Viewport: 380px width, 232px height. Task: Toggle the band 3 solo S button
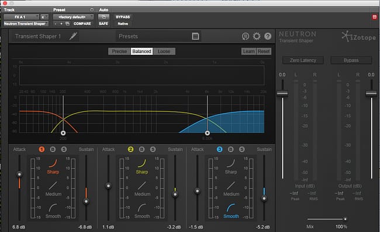tap(241, 149)
